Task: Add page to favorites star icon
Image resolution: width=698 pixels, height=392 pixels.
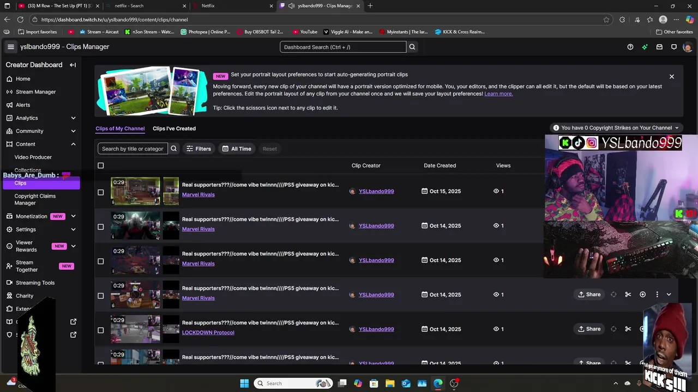Action: click(606, 20)
